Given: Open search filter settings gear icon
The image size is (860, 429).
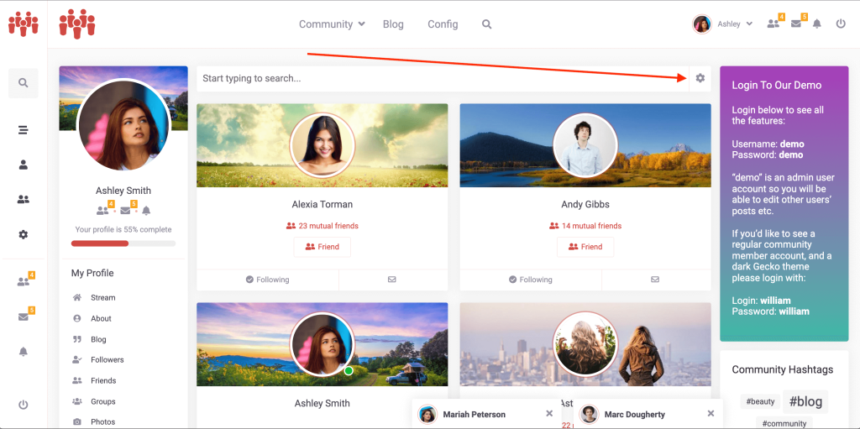Looking at the screenshot, I should click(x=700, y=78).
